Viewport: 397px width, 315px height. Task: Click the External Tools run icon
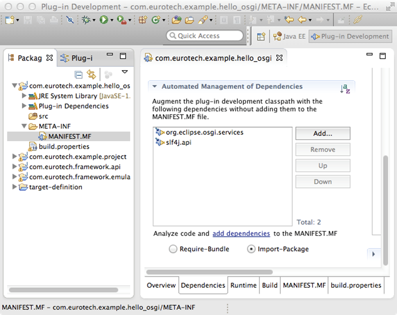pos(122,20)
